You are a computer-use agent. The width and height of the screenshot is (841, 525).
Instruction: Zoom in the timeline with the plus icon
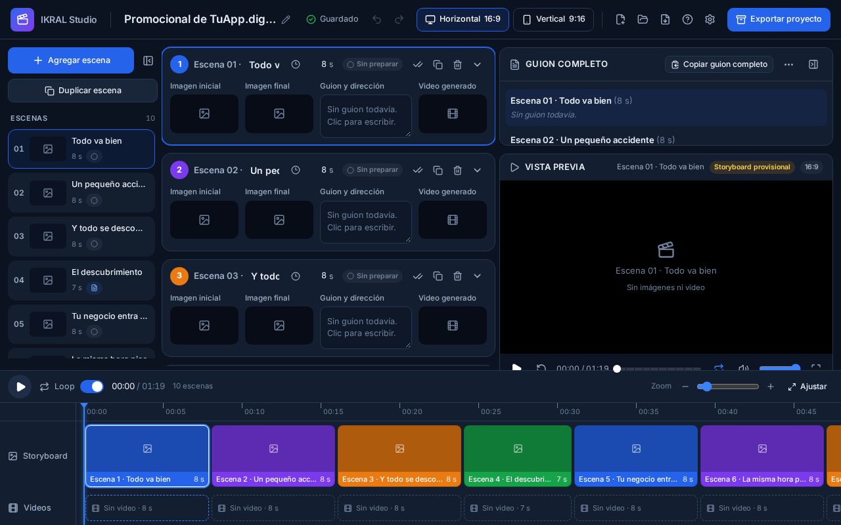coord(771,387)
